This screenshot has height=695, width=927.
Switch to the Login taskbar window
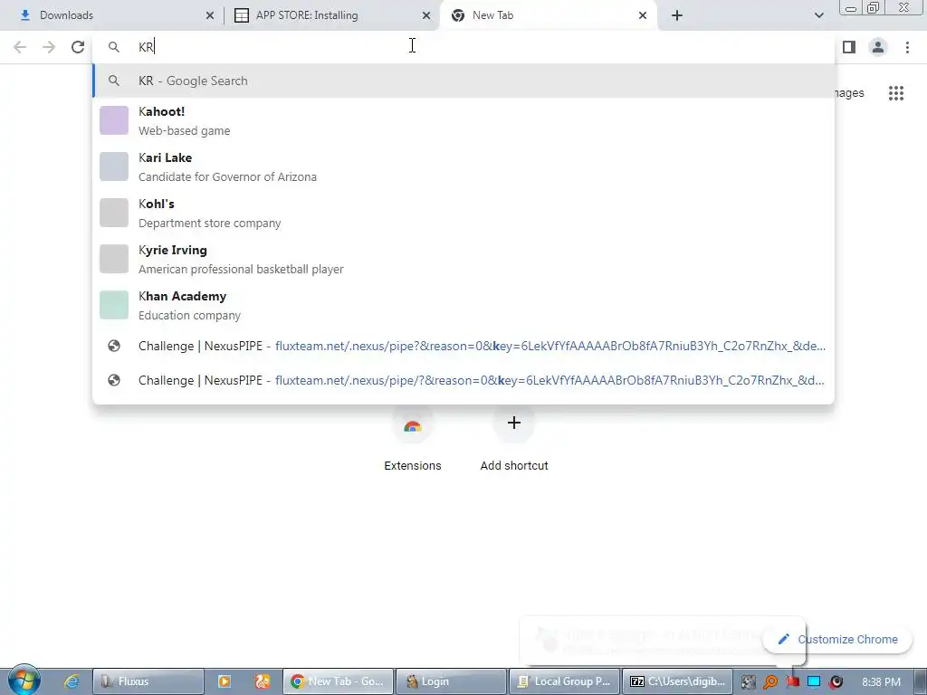451,681
